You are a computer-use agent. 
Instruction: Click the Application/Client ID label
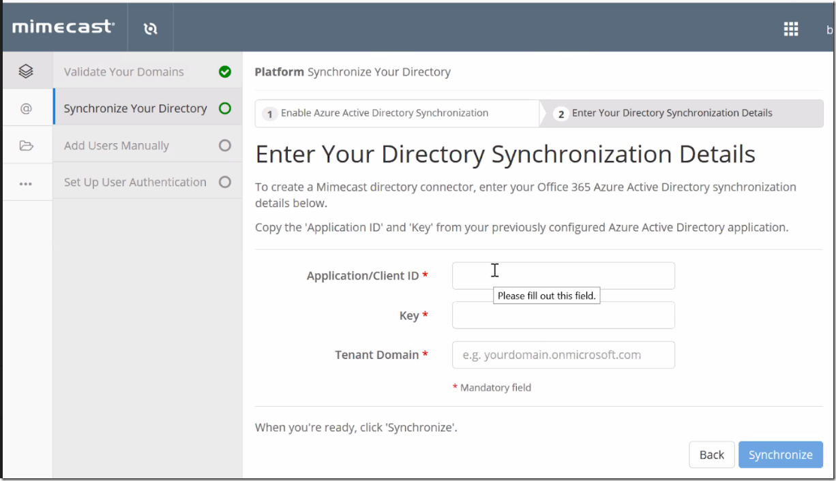coord(367,276)
